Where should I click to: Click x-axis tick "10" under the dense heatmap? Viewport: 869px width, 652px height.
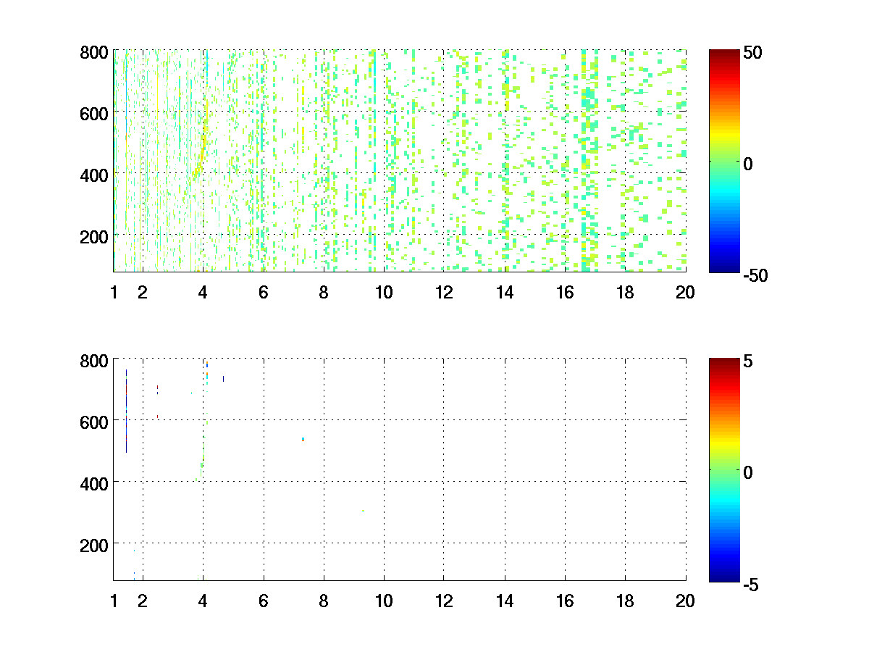click(x=384, y=293)
